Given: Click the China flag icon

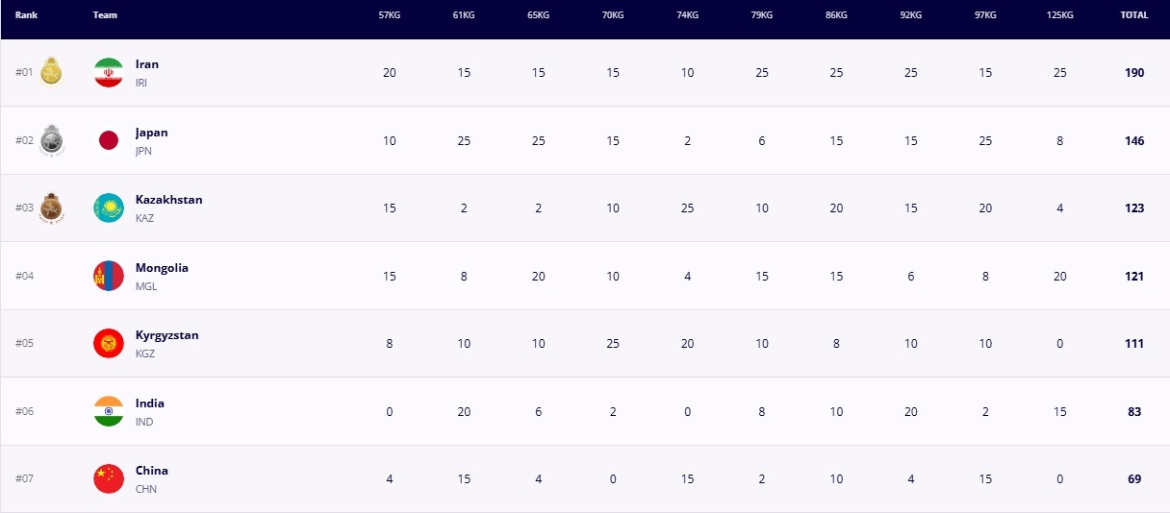Looking at the screenshot, I should point(109,478).
